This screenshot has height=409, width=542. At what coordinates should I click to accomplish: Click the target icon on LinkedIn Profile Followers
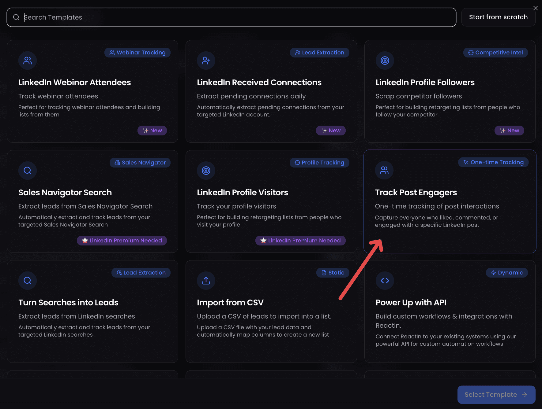[385, 61]
